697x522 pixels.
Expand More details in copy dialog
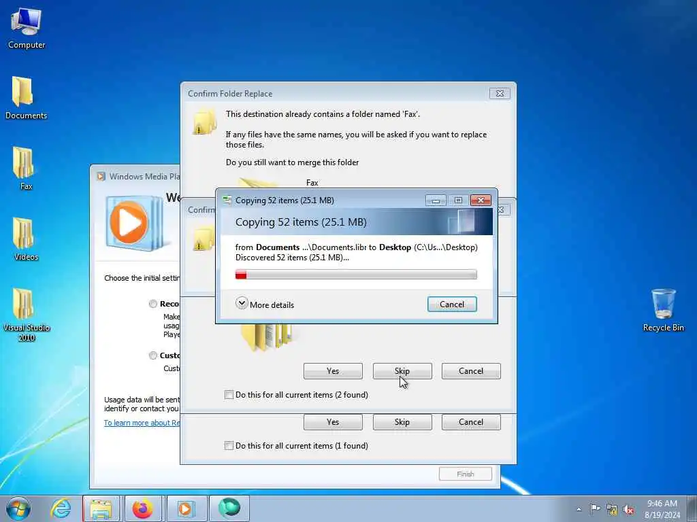(265, 304)
